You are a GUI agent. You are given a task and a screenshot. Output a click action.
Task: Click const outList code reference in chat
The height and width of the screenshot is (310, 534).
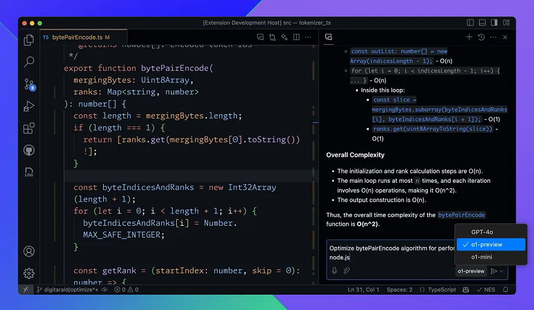(399, 56)
